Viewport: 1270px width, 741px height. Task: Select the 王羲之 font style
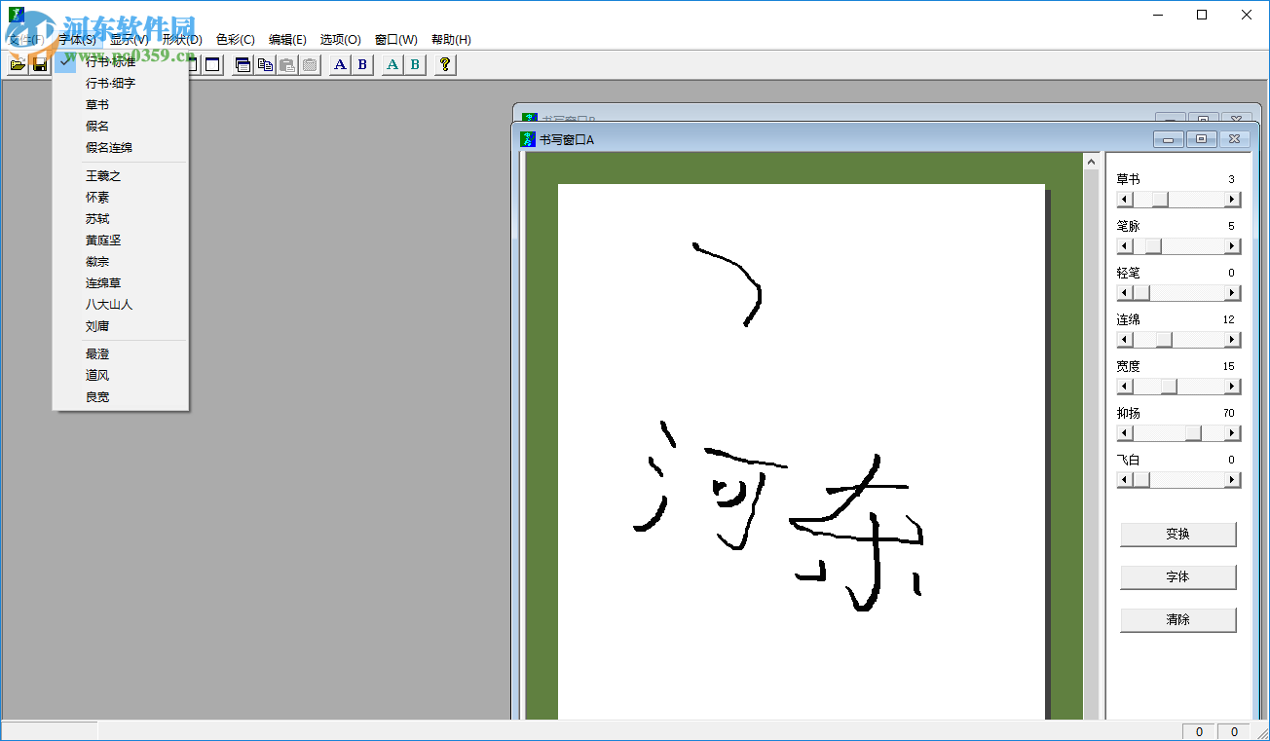(x=104, y=175)
